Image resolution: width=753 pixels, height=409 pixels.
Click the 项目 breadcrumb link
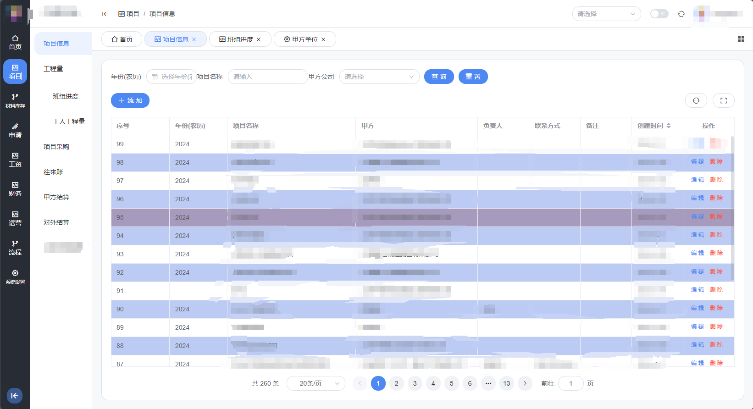(129, 14)
